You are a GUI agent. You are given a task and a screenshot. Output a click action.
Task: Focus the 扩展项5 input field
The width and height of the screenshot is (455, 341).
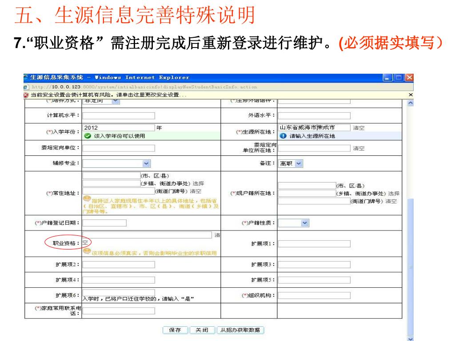[x=314, y=280]
